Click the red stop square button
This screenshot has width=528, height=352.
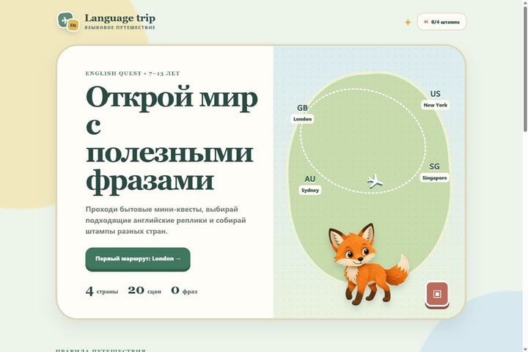[x=437, y=294]
